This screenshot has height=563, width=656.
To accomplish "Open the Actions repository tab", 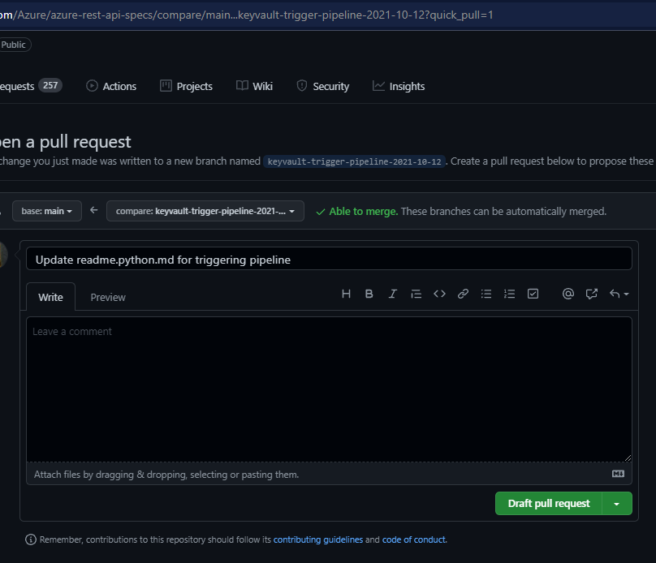I will click(111, 86).
